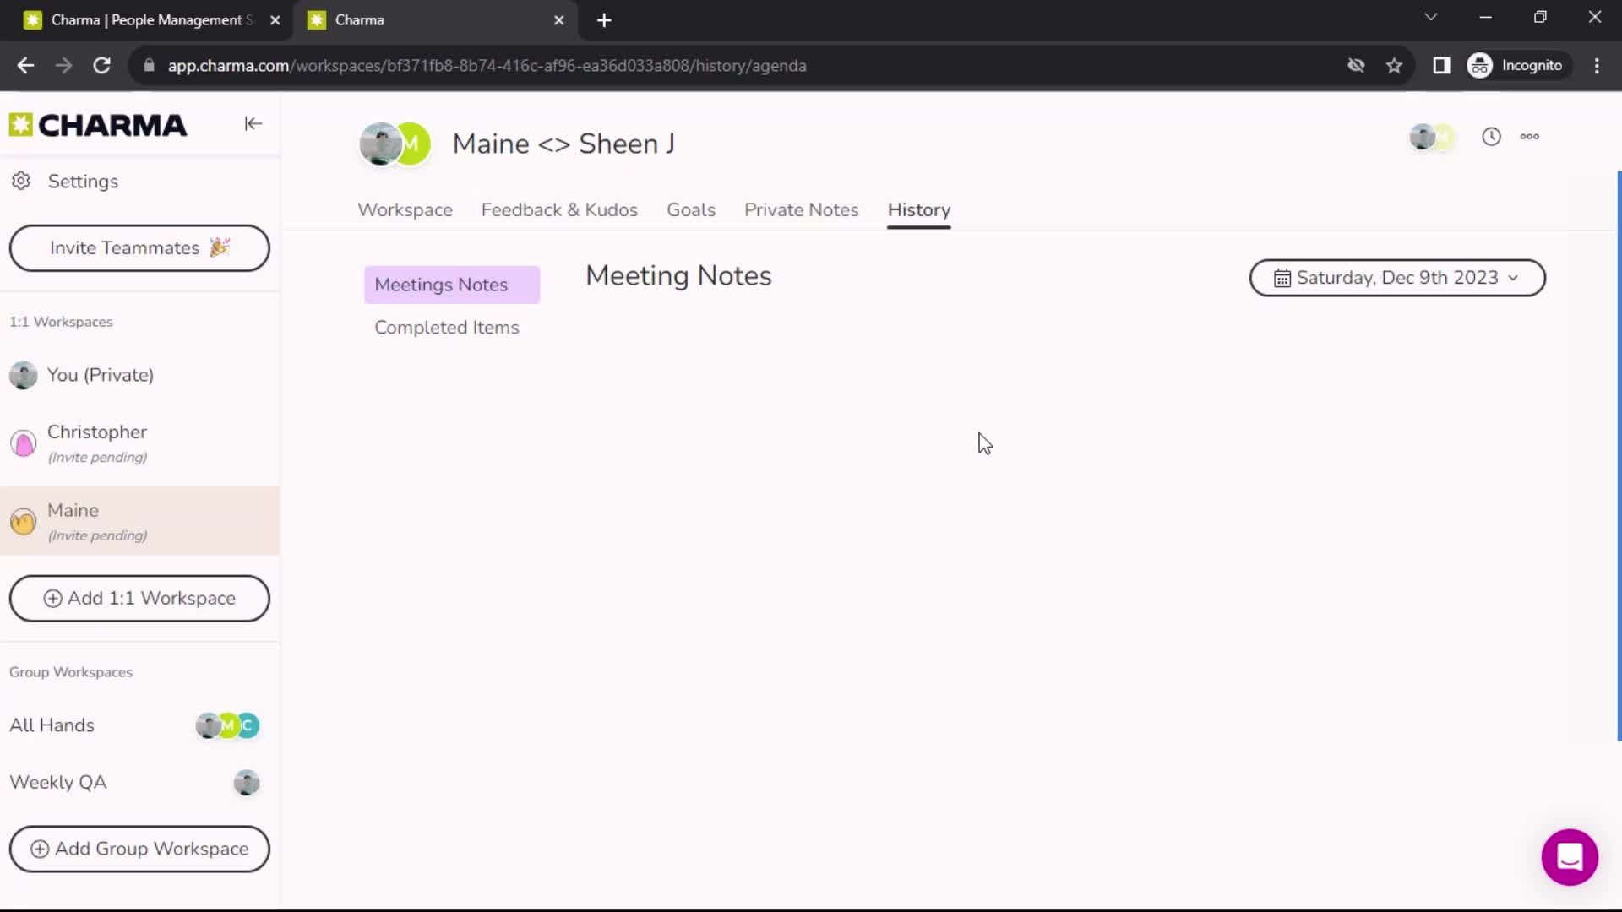Open the tab search dropdown arrow
Image resolution: width=1622 pixels, height=912 pixels.
[x=1430, y=17]
